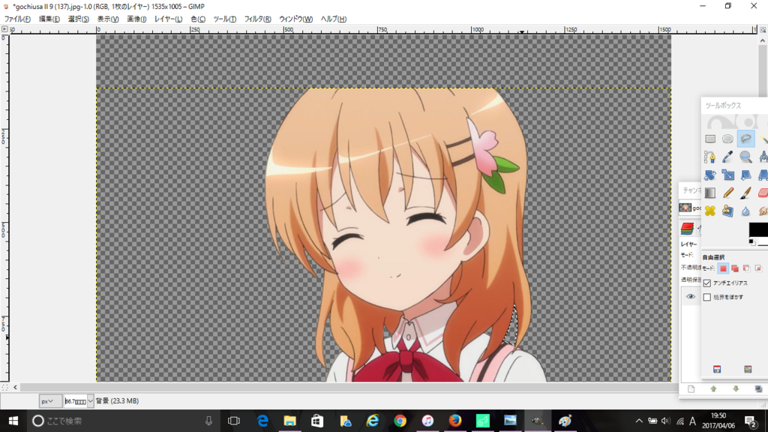Select the Free Select lasso tool

tap(745, 138)
